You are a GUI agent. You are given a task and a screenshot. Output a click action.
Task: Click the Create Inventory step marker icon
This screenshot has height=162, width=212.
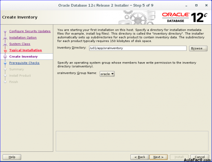5,56
